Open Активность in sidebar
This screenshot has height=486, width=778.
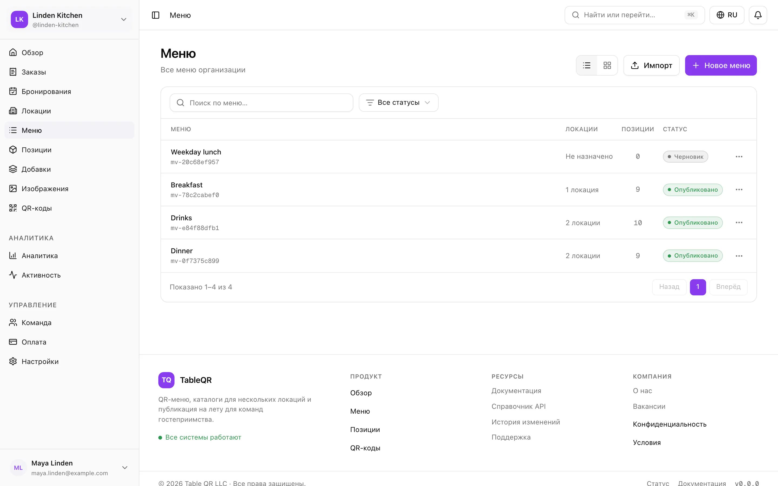point(69,275)
